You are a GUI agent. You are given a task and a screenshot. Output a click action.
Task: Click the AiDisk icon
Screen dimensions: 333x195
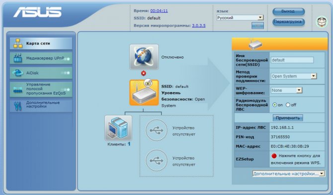(x=17, y=73)
